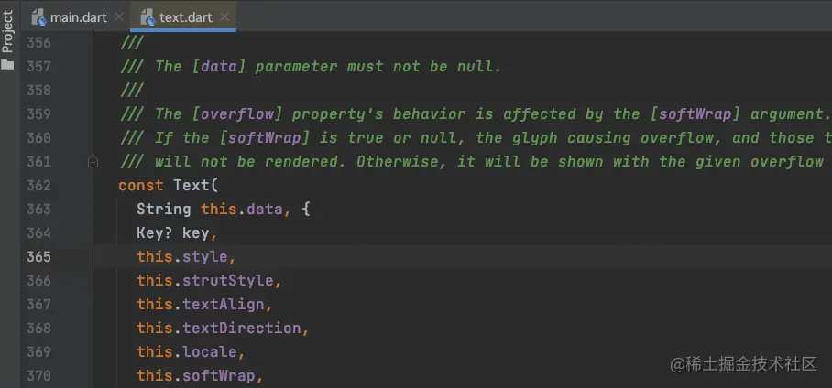The image size is (832, 388).
Task: Click the this.textDirection parameter
Action: [x=218, y=329]
